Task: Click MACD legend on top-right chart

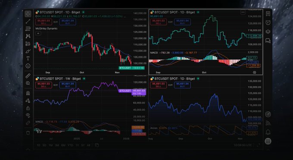Action: tap(154, 53)
